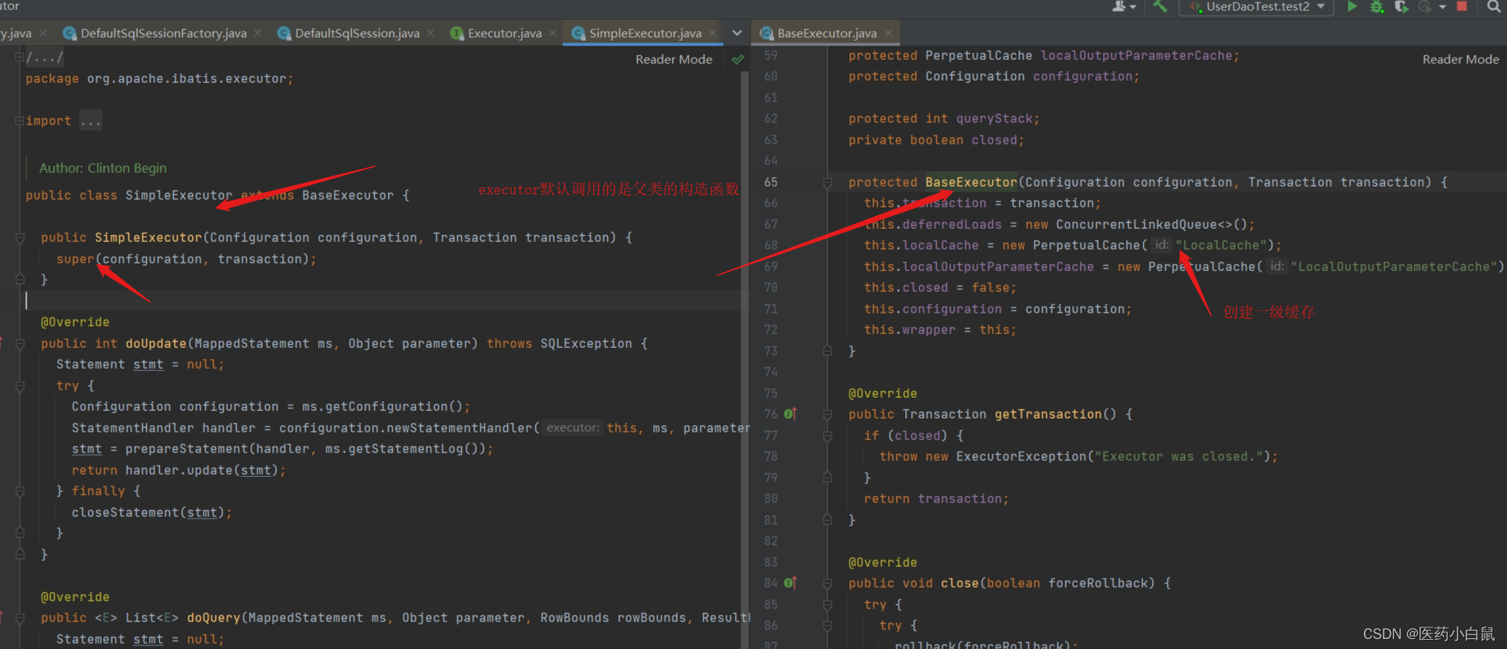Click doQuery method name
This screenshot has height=649, width=1507.
coord(214,618)
